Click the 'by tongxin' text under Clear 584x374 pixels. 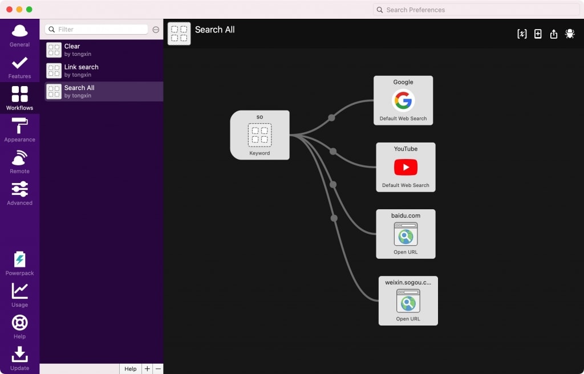[78, 54]
